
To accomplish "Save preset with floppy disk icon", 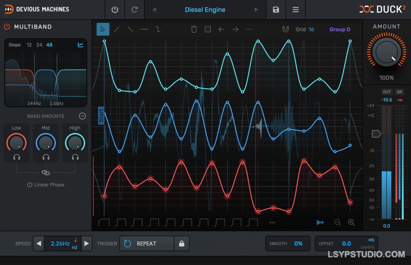I will tap(276, 10).
